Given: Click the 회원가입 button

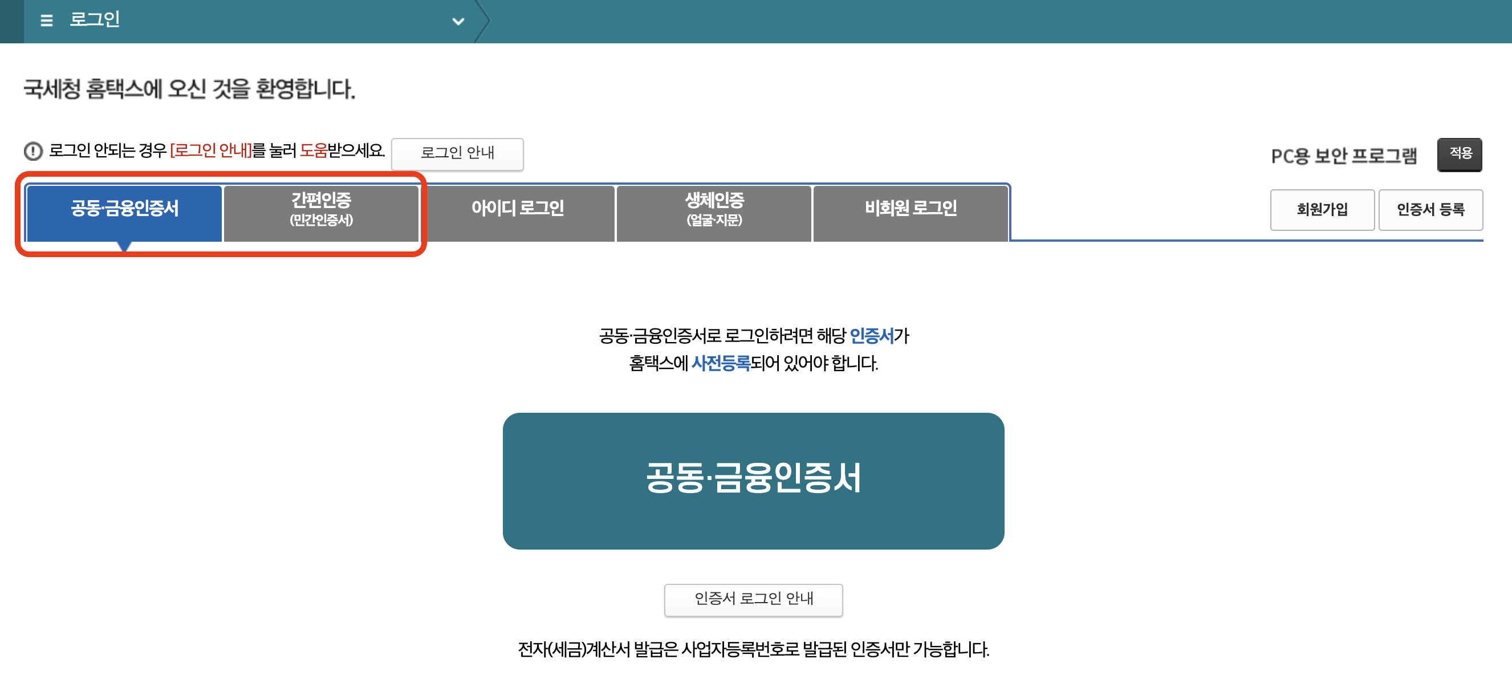Looking at the screenshot, I should 1322,209.
